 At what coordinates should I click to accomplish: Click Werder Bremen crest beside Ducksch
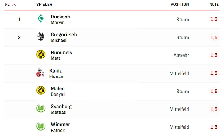click(41, 19)
